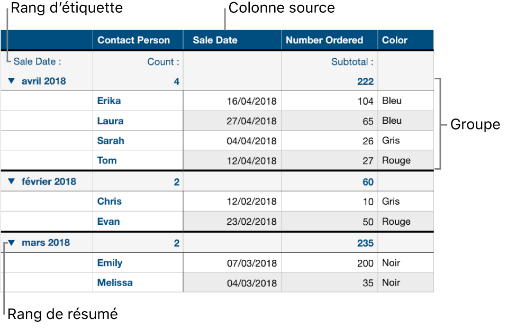
Task: Click Sarah in the Contact Person column
Action: pyautogui.click(x=110, y=141)
